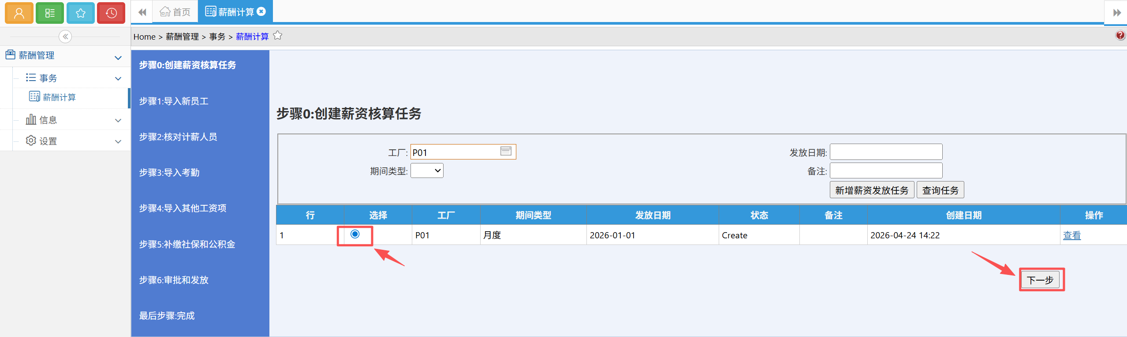Focus the 工厂 input field
1127x337 pixels.
click(463, 152)
